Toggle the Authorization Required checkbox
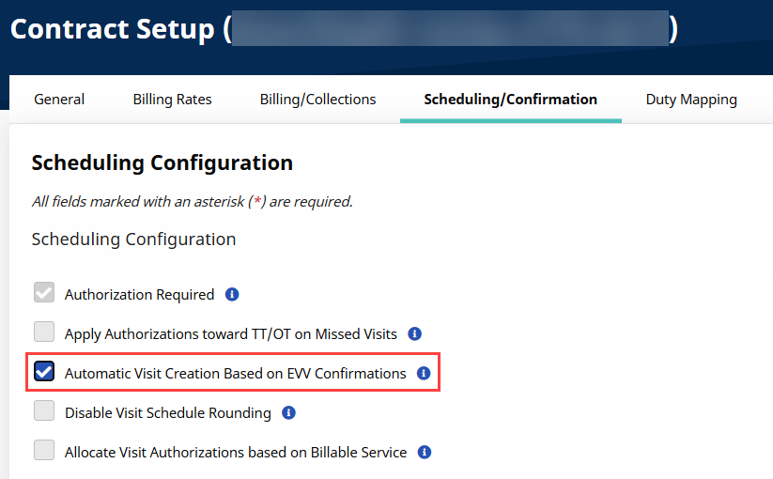 (x=44, y=294)
